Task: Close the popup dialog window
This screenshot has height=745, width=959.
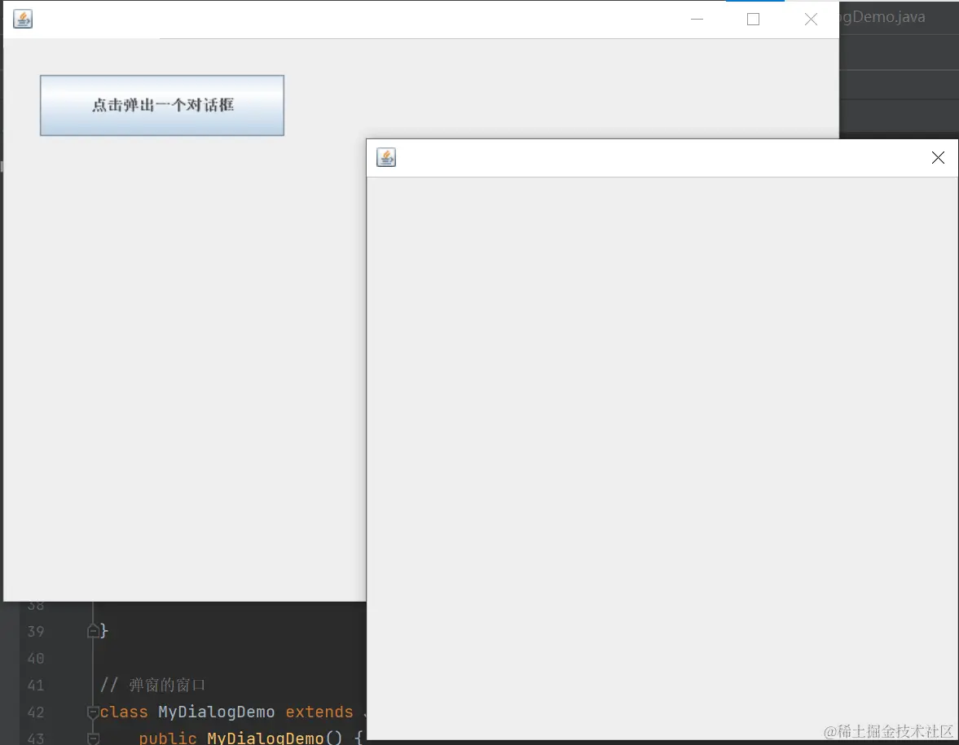Action: point(938,158)
